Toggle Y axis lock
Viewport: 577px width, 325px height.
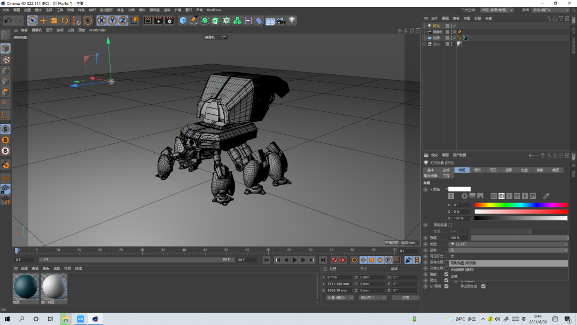click(112, 21)
